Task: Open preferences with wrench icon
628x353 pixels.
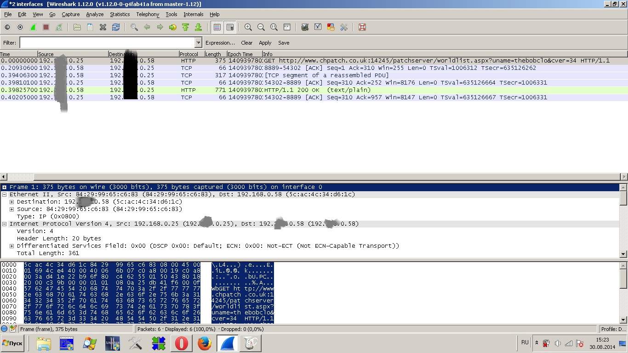Action: click(343, 28)
